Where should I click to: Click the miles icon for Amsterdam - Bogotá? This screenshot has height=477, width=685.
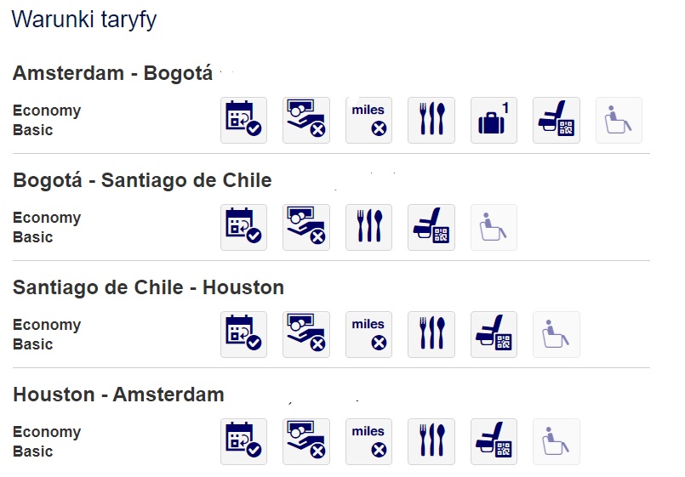368,120
